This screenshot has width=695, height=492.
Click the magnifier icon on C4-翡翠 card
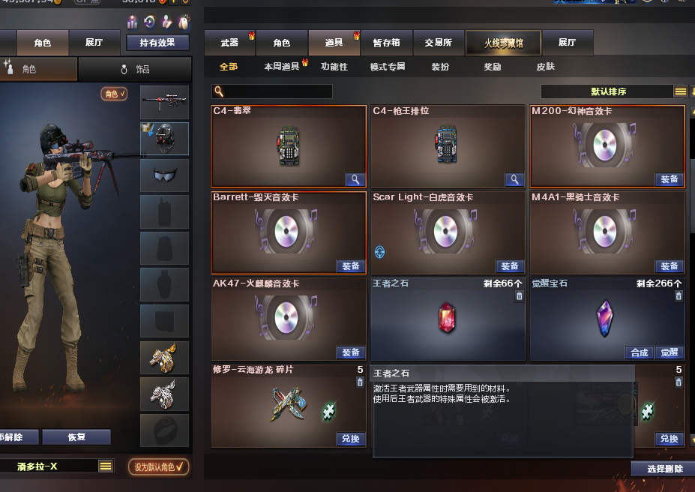coord(355,179)
